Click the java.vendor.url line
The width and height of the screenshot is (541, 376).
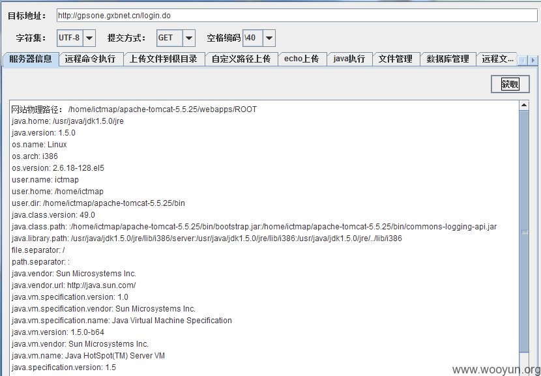click(x=74, y=285)
